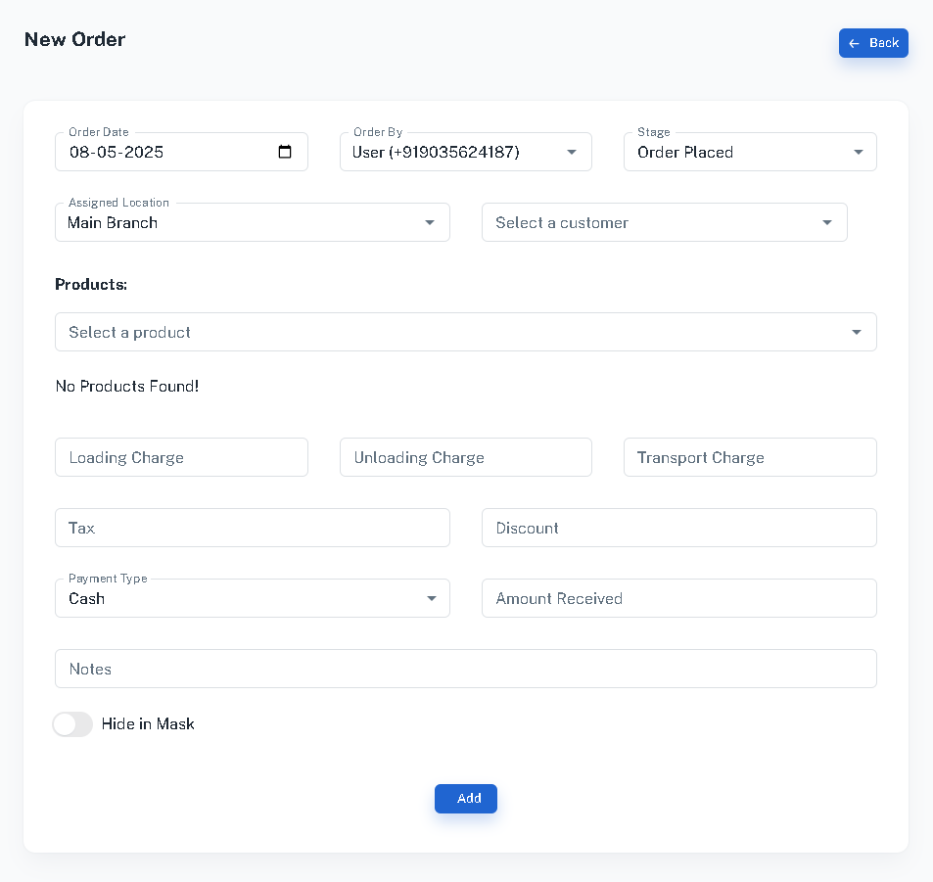The image size is (933, 882).
Task: Expand the Select a product dropdown
Action: coord(465,332)
